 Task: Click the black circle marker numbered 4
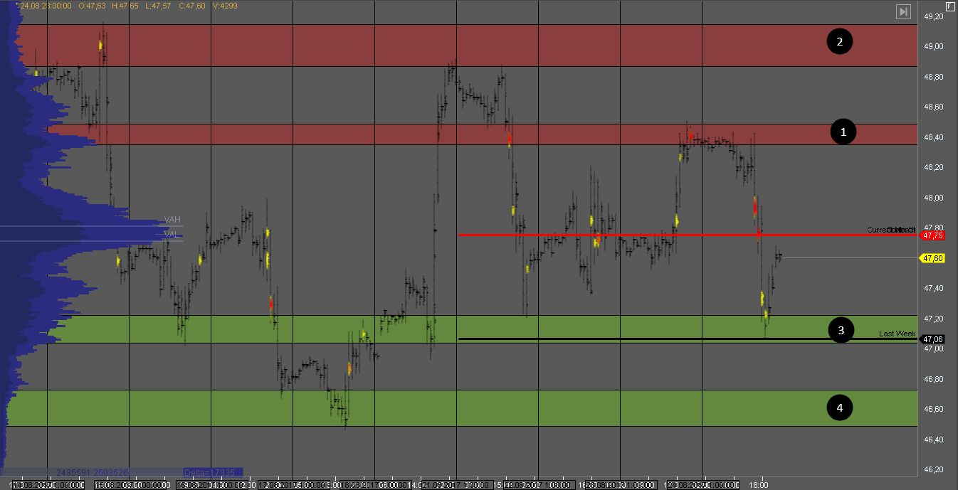(x=839, y=408)
